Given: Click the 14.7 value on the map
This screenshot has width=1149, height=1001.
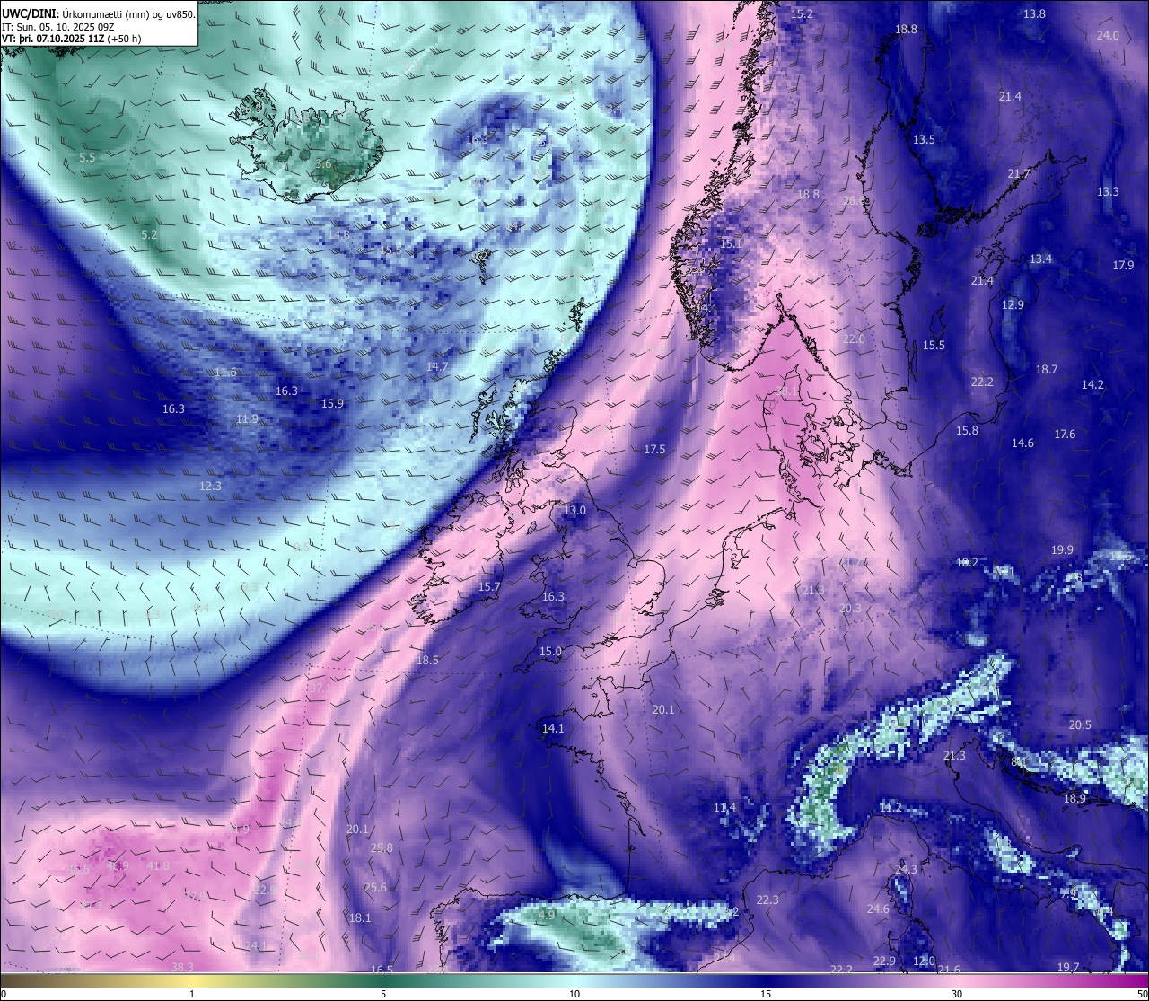Looking at the screenshot, I should [x=436, y=366].
